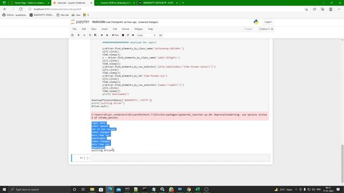Open the cell type Code dropdown
Image resolution: width=344 pixels, height=193 pixels.
pos(146,35)
